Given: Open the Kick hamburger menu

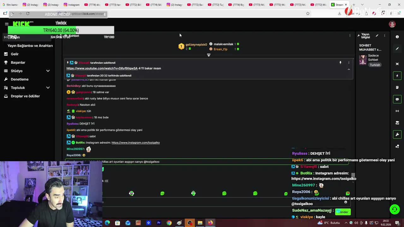Looking at the screenshot, I should click(7, 24).
